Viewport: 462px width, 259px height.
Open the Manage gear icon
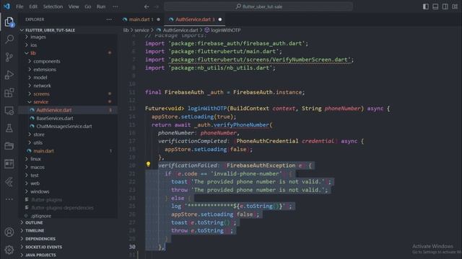(9, 250)
